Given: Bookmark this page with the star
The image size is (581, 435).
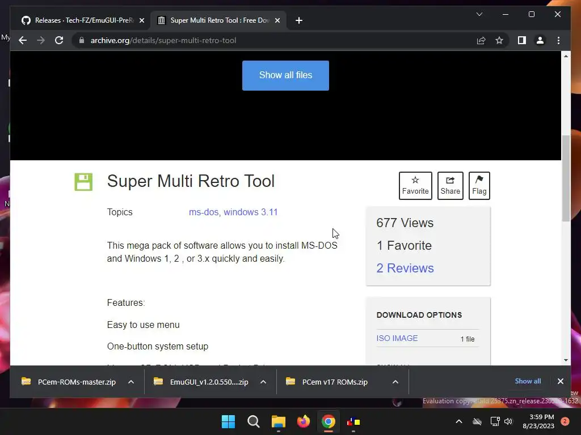Looking at the screenshot, I should click(x=499, y=40).
